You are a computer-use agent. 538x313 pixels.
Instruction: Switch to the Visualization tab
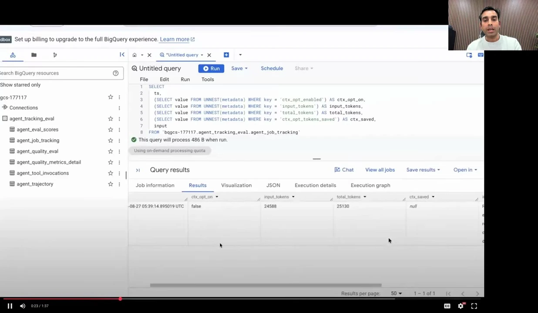(x=236, y=185)
